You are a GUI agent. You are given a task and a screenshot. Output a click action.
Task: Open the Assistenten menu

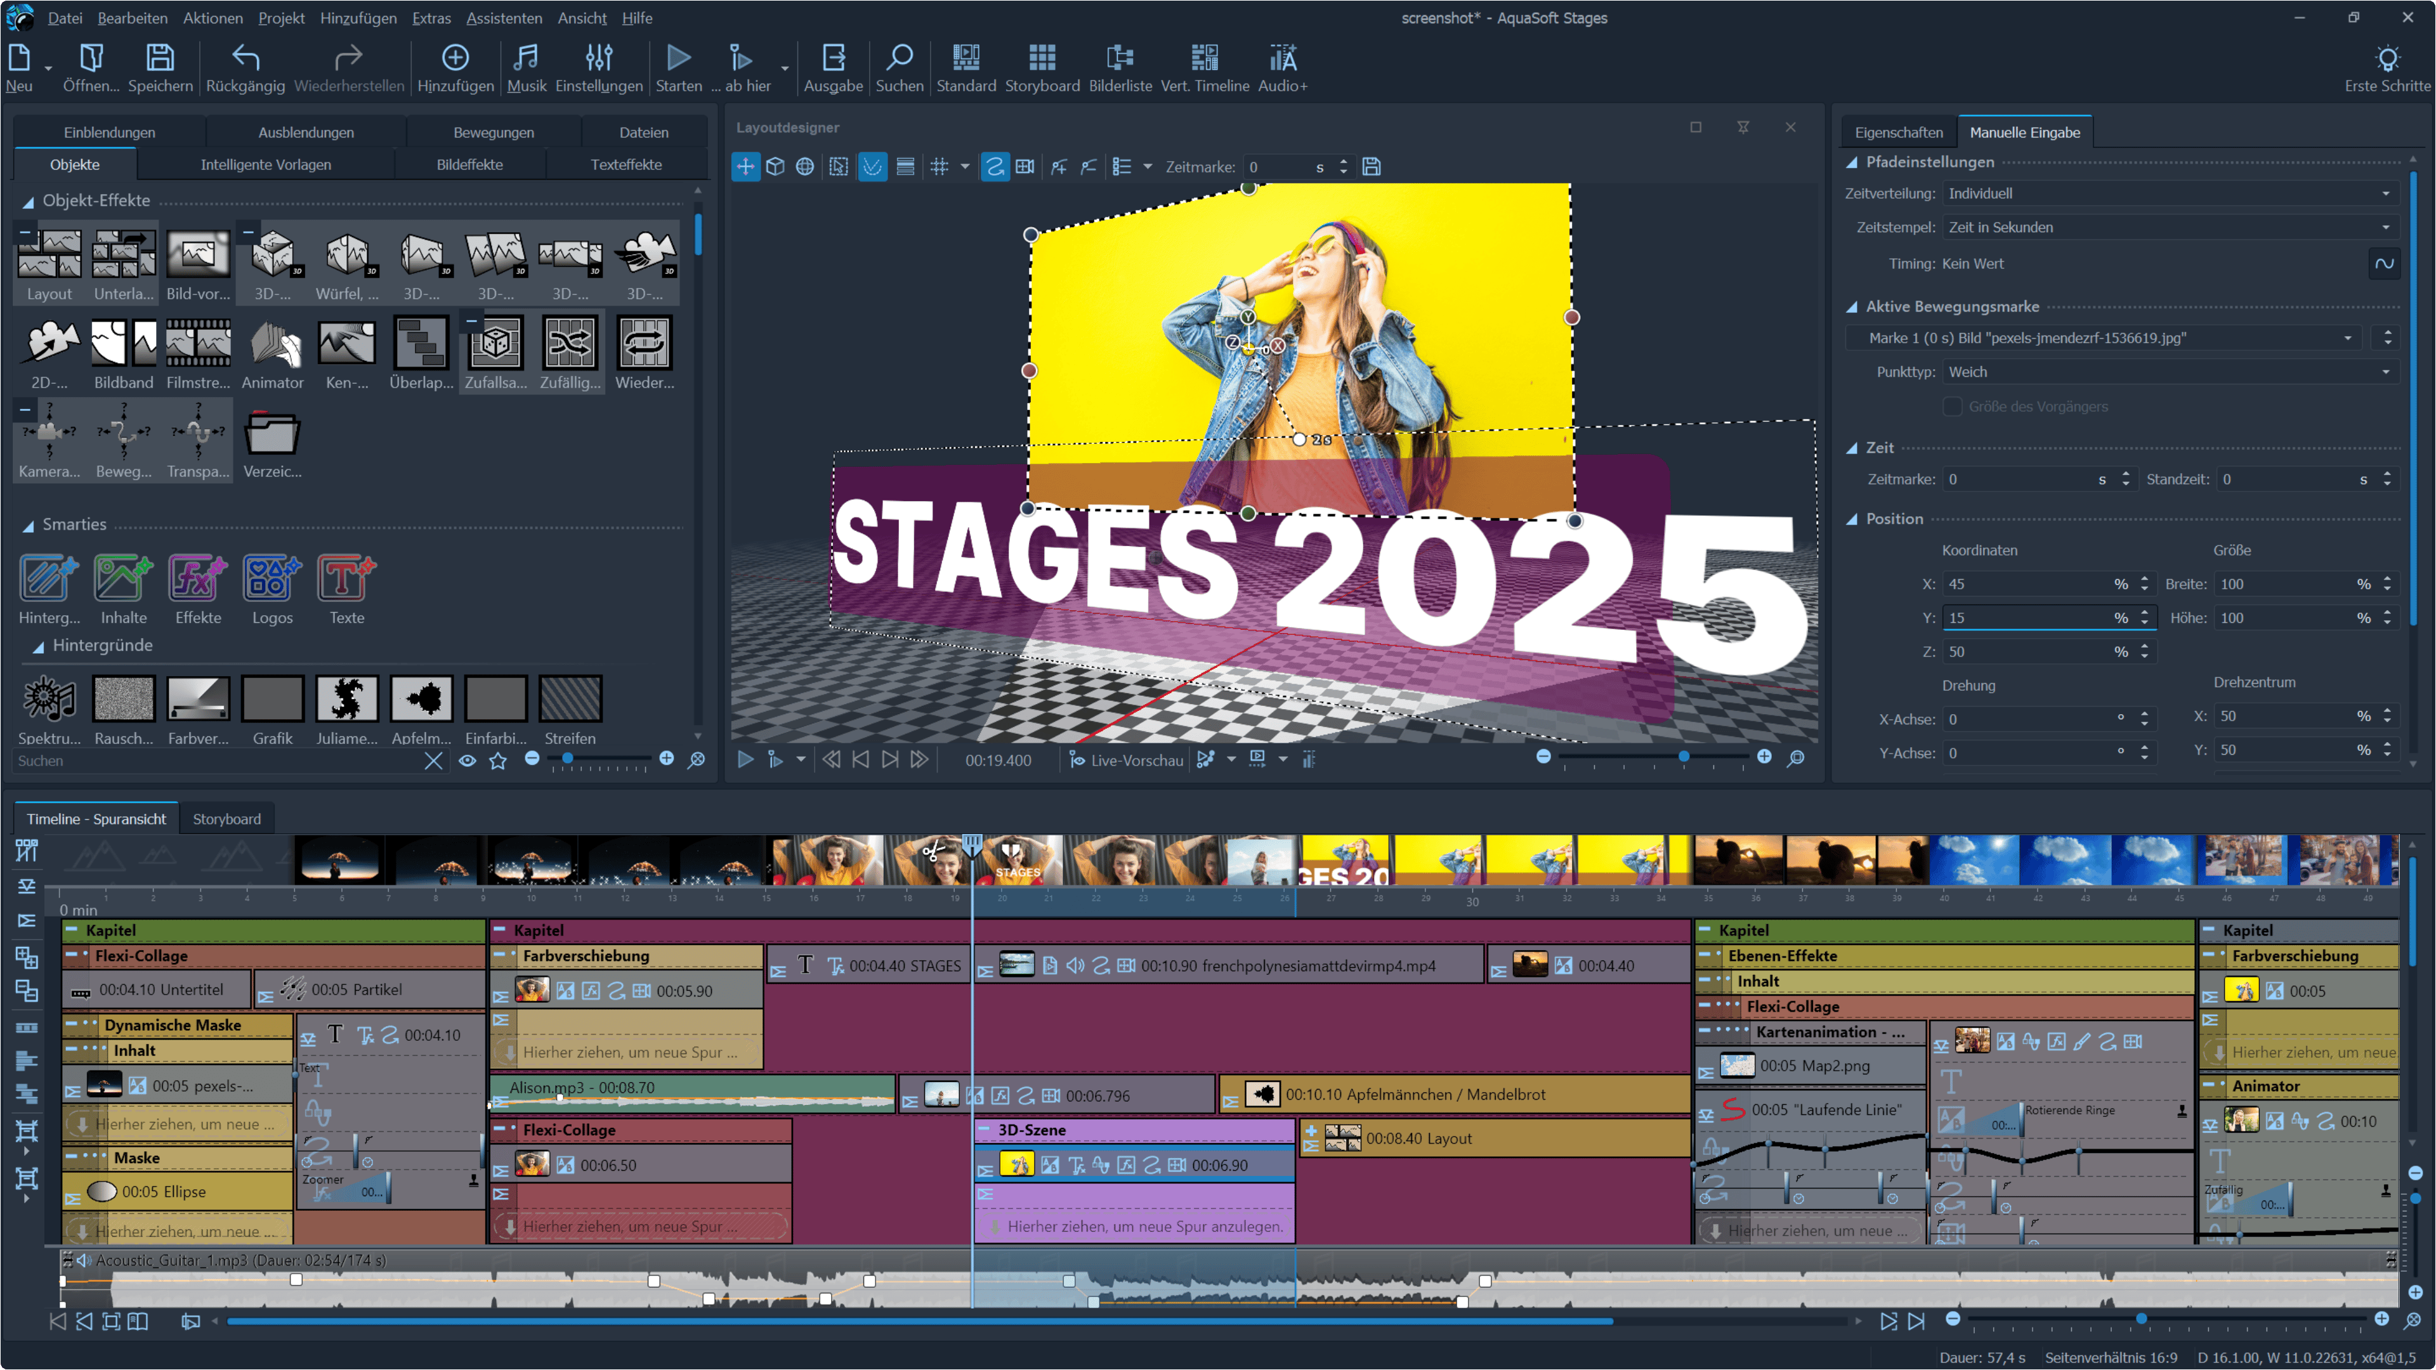tap(504, 18)
